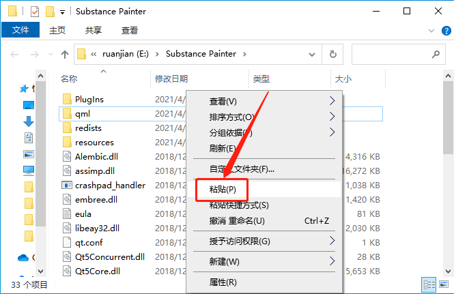Select the redists folder icon

(x=67, y=128)
